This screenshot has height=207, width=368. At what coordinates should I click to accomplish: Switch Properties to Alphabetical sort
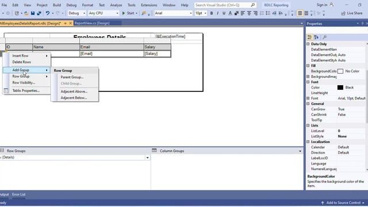[316, 37]
